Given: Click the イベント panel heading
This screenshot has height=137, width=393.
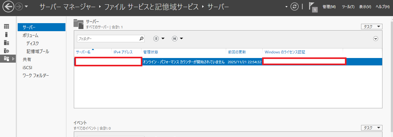Looking at the screenshot, I should tap(80, 123).
